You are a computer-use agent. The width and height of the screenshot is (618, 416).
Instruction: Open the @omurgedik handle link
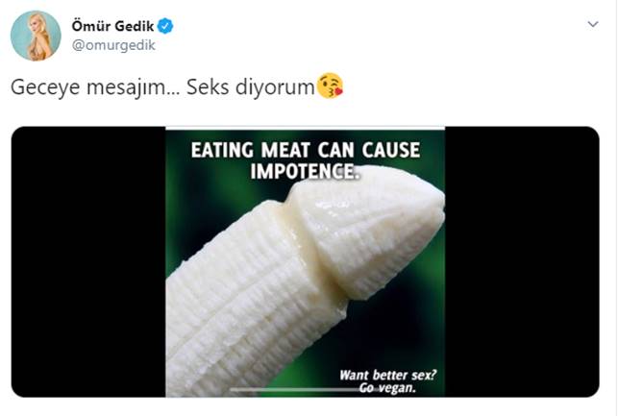click(113, 45)
